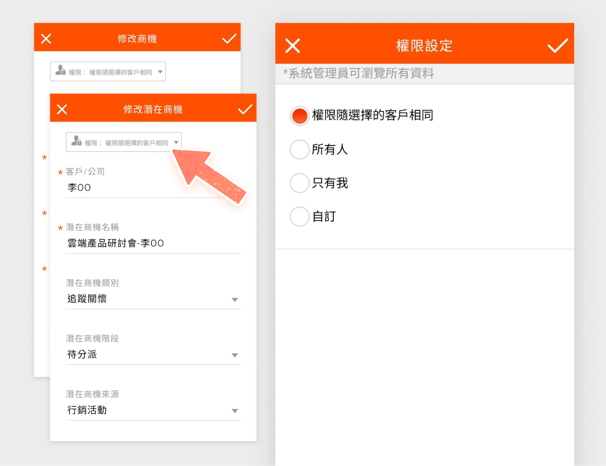Close the 修改商機 form with X icon
606x466 pixels.
pyautogui.click(x=46, y=39)
